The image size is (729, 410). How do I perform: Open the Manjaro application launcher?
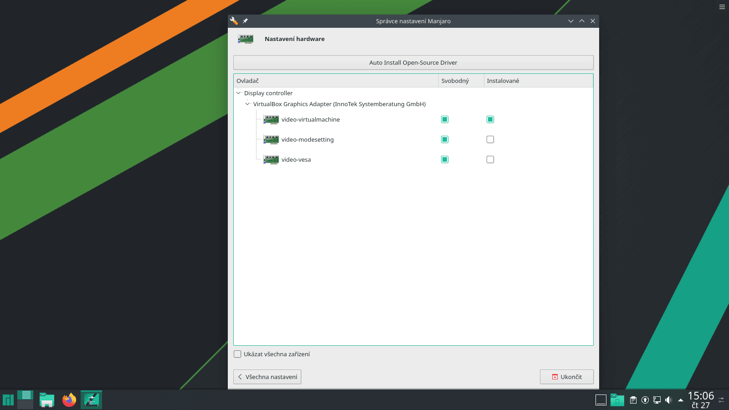click(8, 400)
